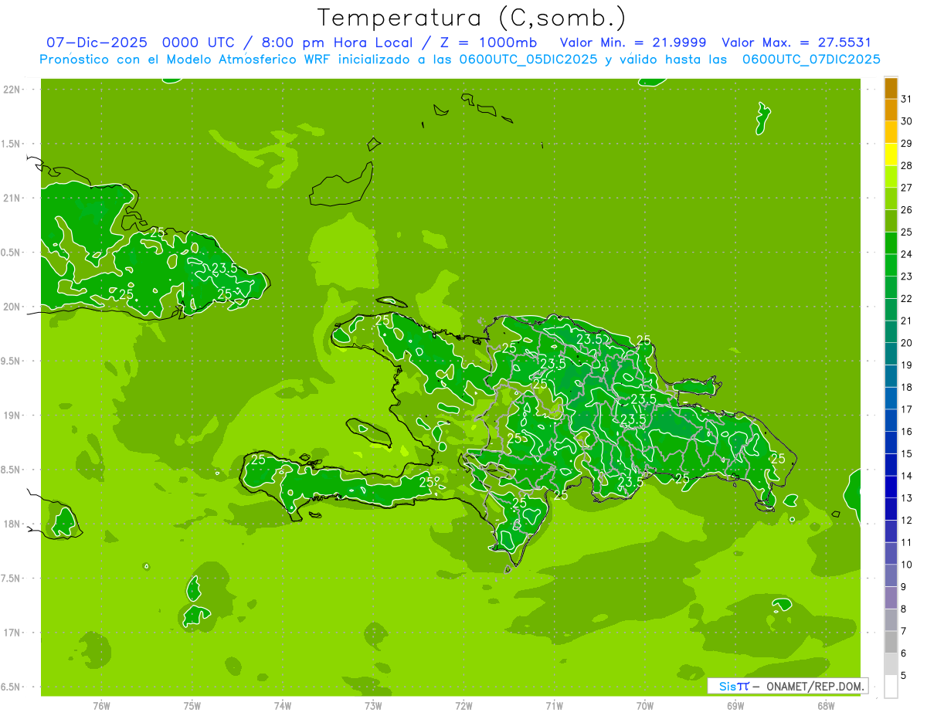Image resolution: width=927 pixels, height=716 pixels.
Task: Click the '70W' longitude label
Action: [645, 706]
